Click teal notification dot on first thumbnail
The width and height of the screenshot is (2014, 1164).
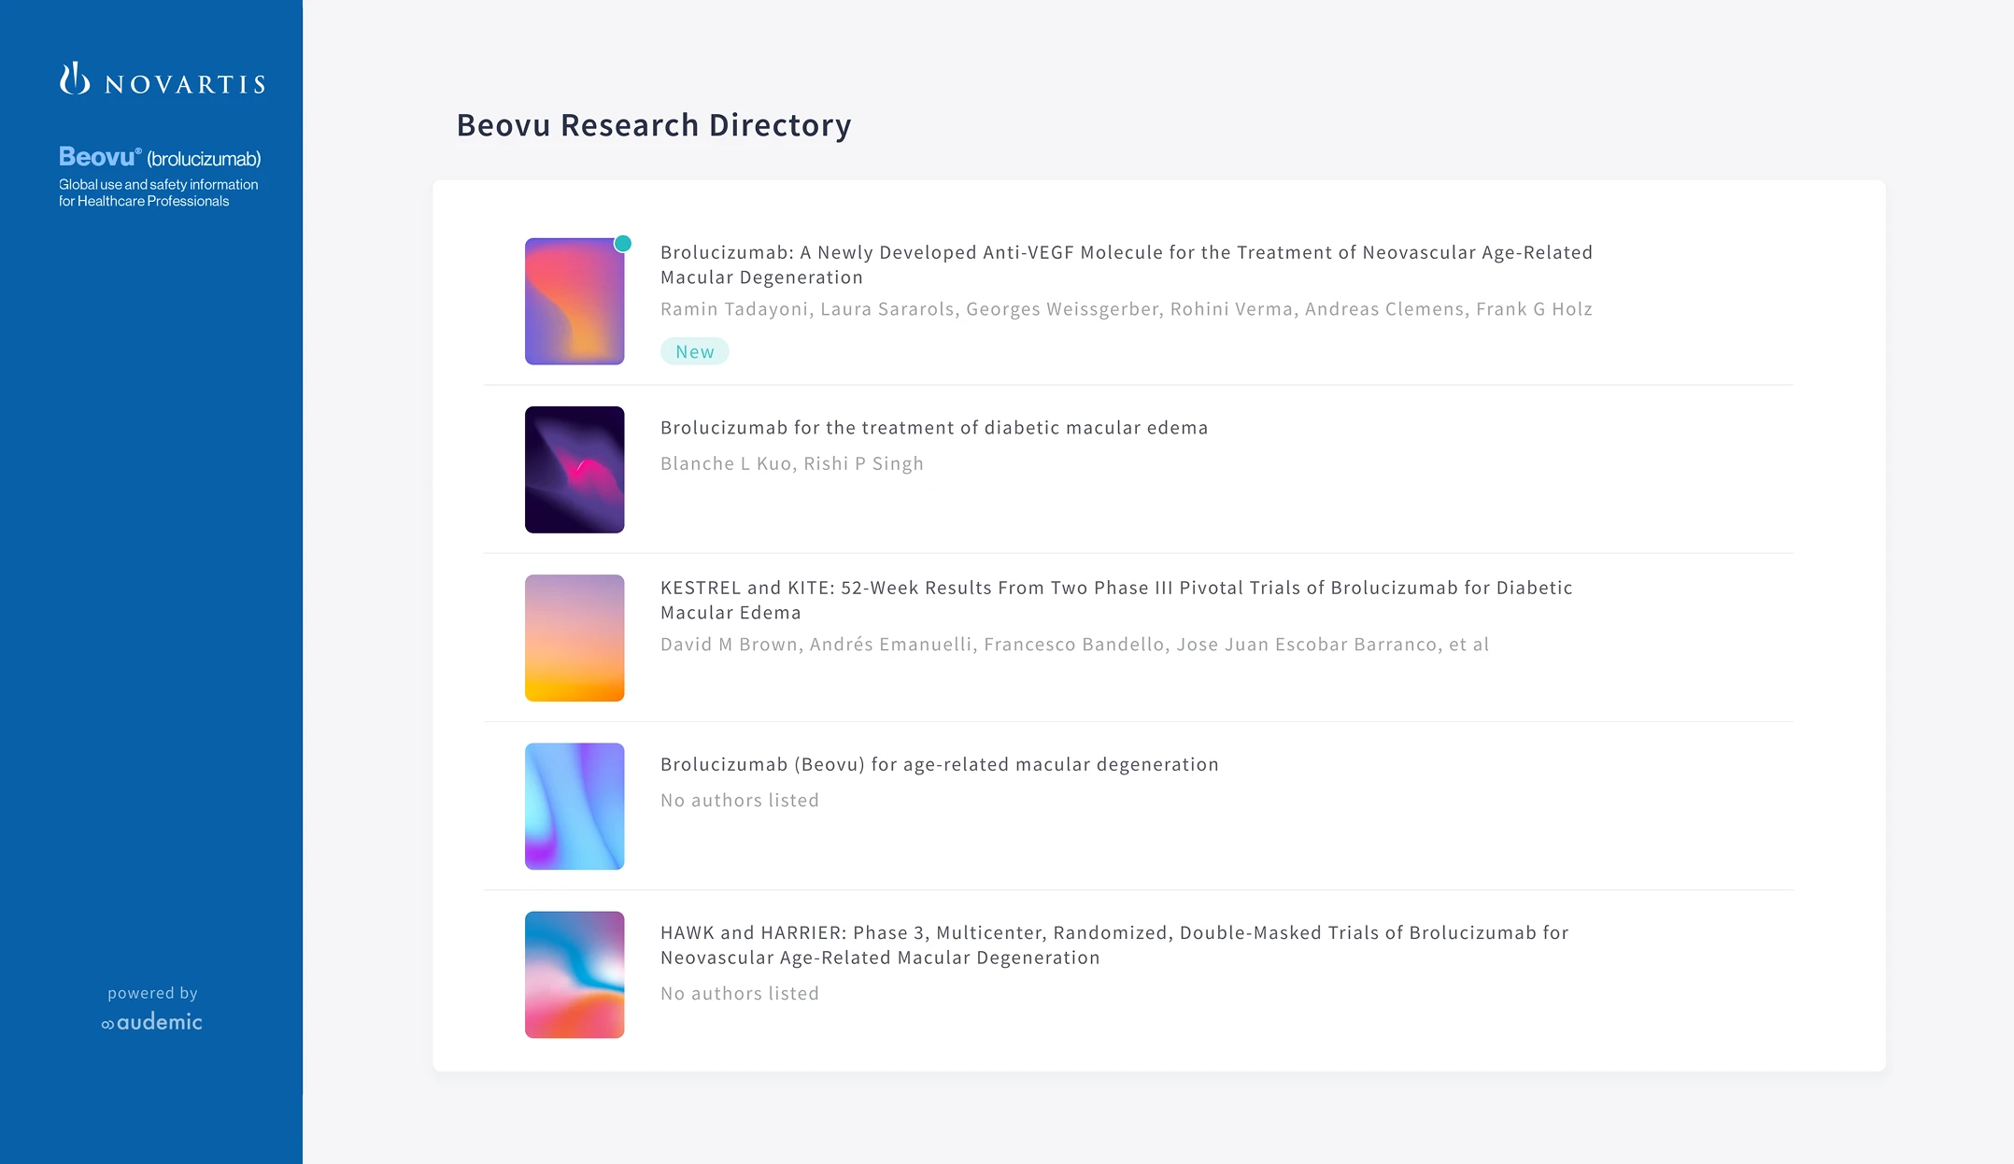[x=623, y=244]
